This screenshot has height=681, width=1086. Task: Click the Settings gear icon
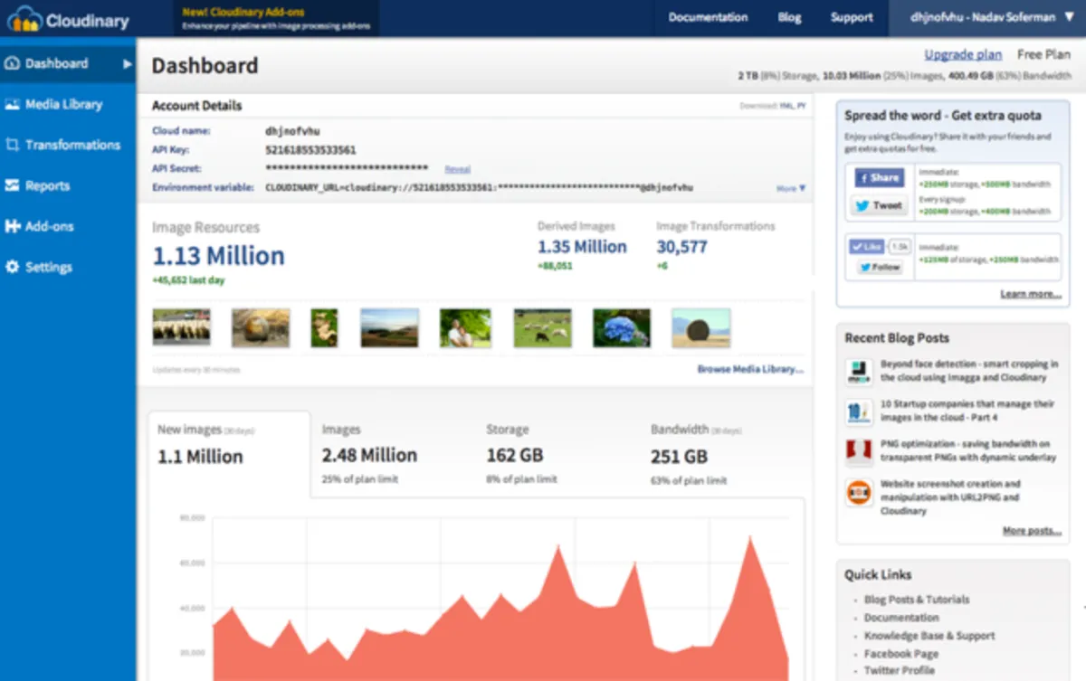(12, 267)
